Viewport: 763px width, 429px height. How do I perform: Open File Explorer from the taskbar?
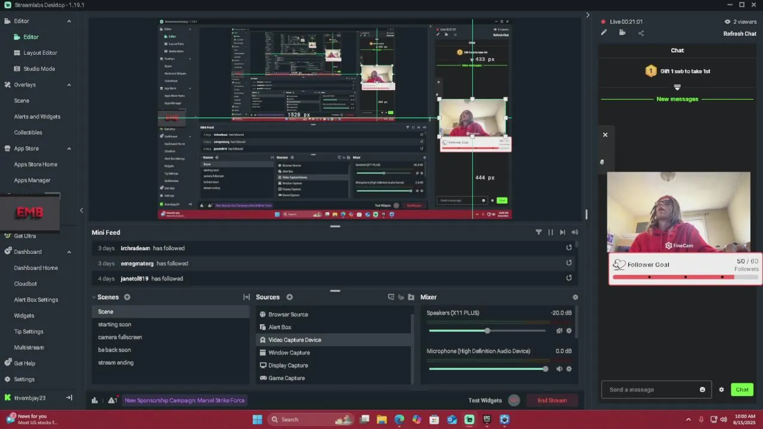[382, 419]
